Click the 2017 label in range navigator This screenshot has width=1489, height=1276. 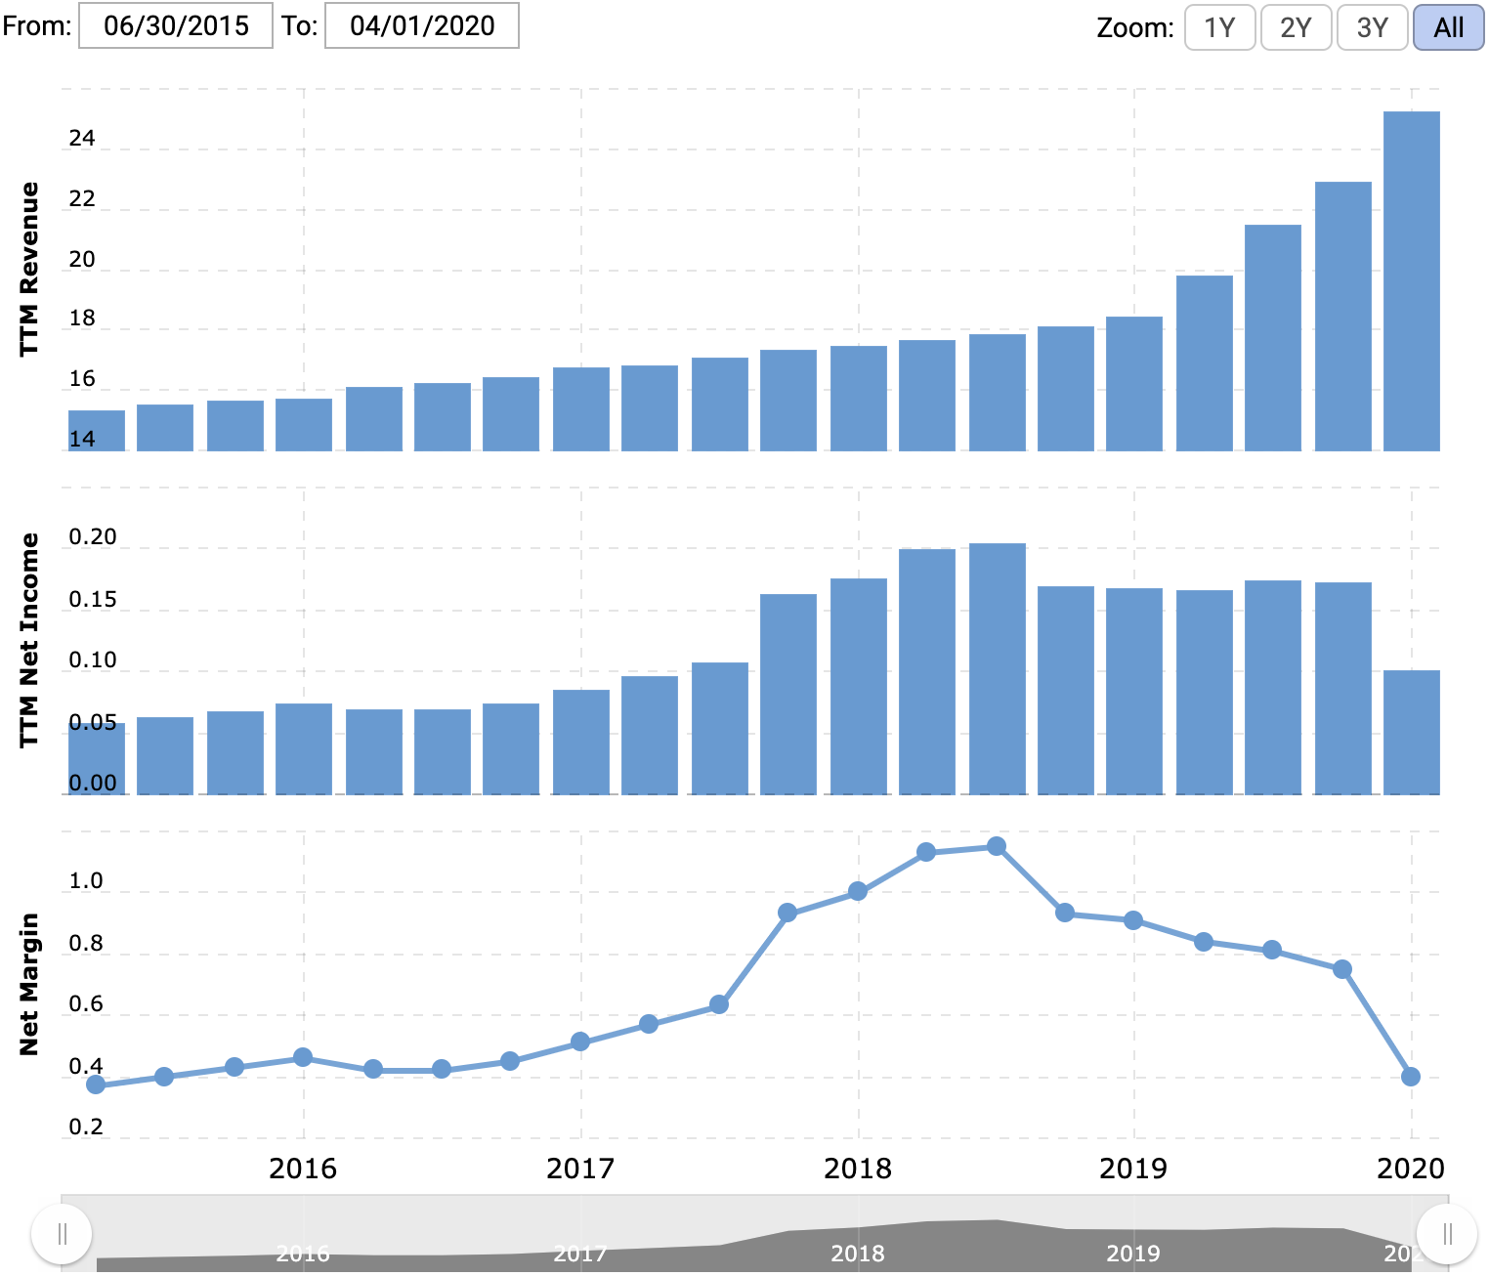(580, 1254)
